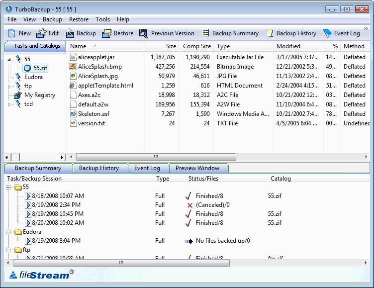Open the Tools menu

pyautogui.click(x=102, y=19)
